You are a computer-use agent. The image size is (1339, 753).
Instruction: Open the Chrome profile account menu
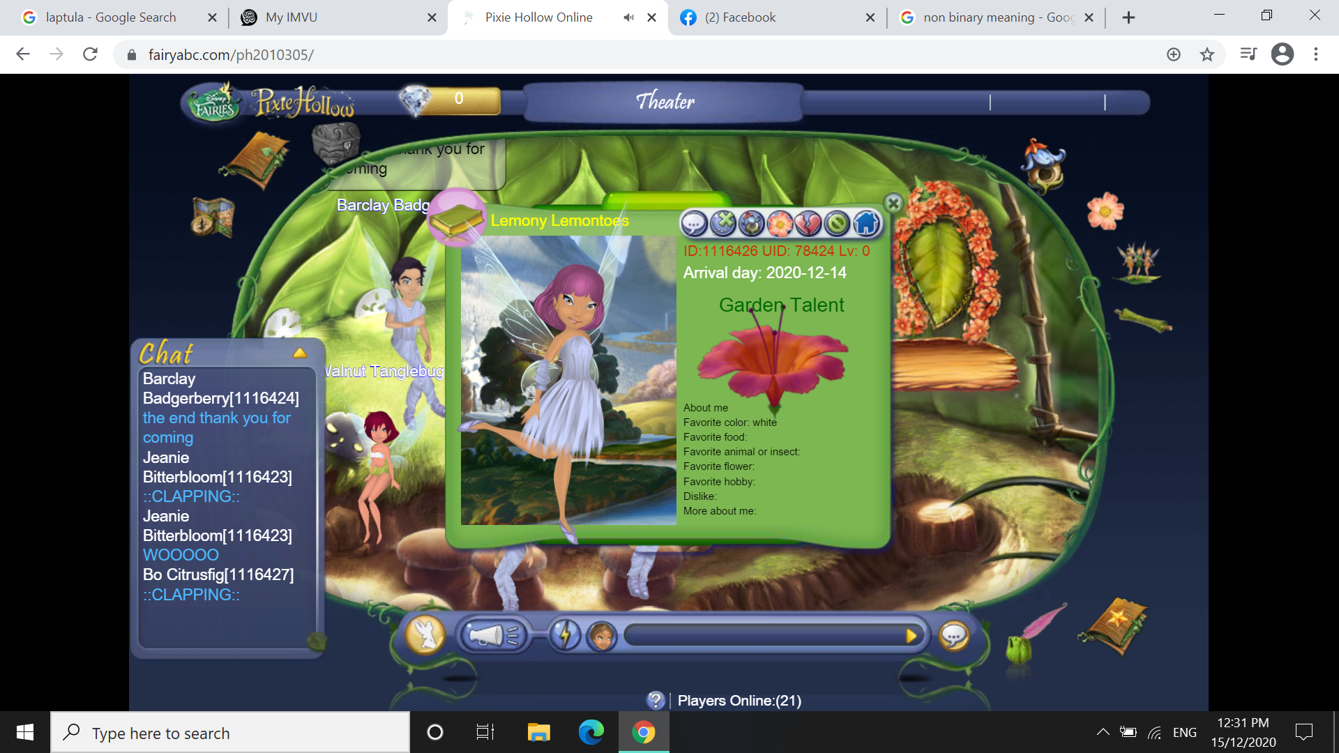[1283, 54]
